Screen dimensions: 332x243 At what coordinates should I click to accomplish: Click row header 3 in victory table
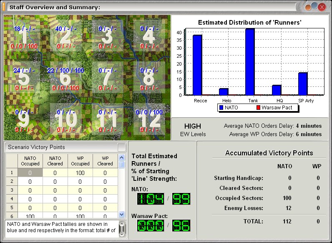click(12, 190)
